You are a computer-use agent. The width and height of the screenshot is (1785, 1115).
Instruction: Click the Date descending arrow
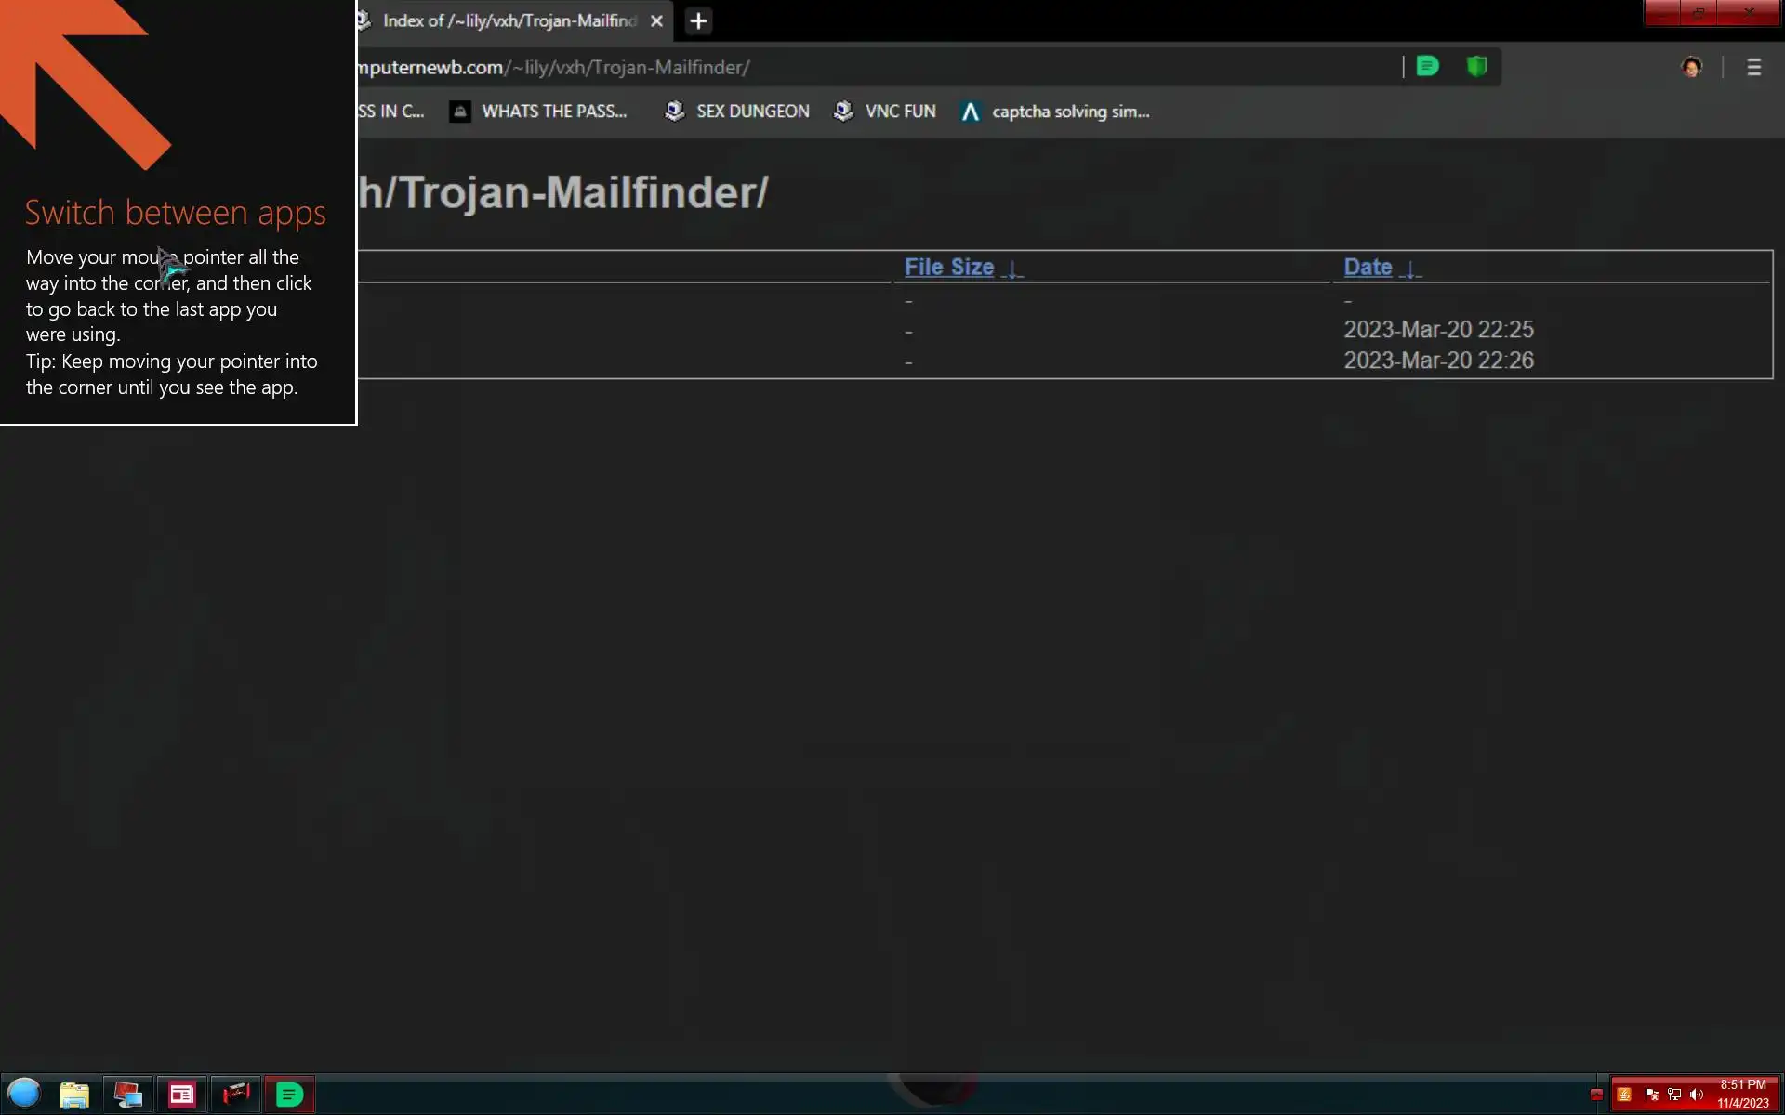click(1410, 269)
